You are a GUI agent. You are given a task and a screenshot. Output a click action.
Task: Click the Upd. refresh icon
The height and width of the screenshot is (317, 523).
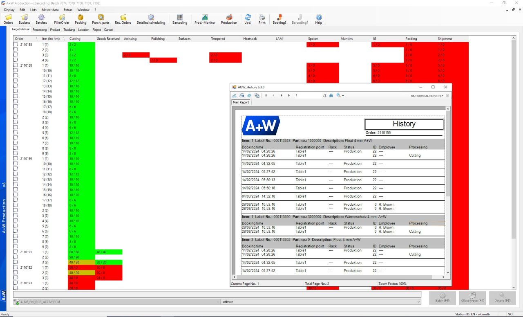pyautogui.click(x=248, y=19)
